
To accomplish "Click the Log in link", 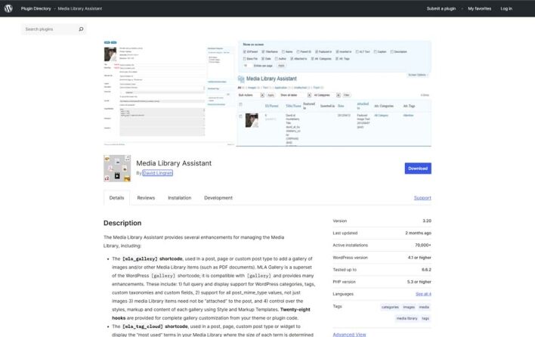I will 506,8.
